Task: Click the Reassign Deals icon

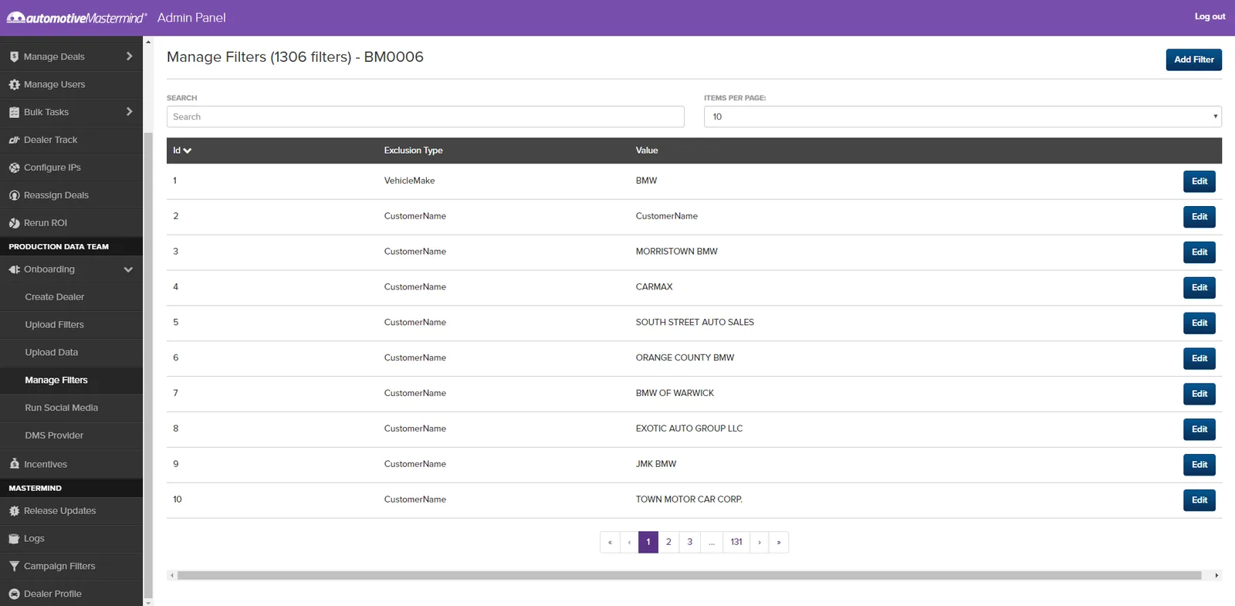Action: [x=14, y=195]
